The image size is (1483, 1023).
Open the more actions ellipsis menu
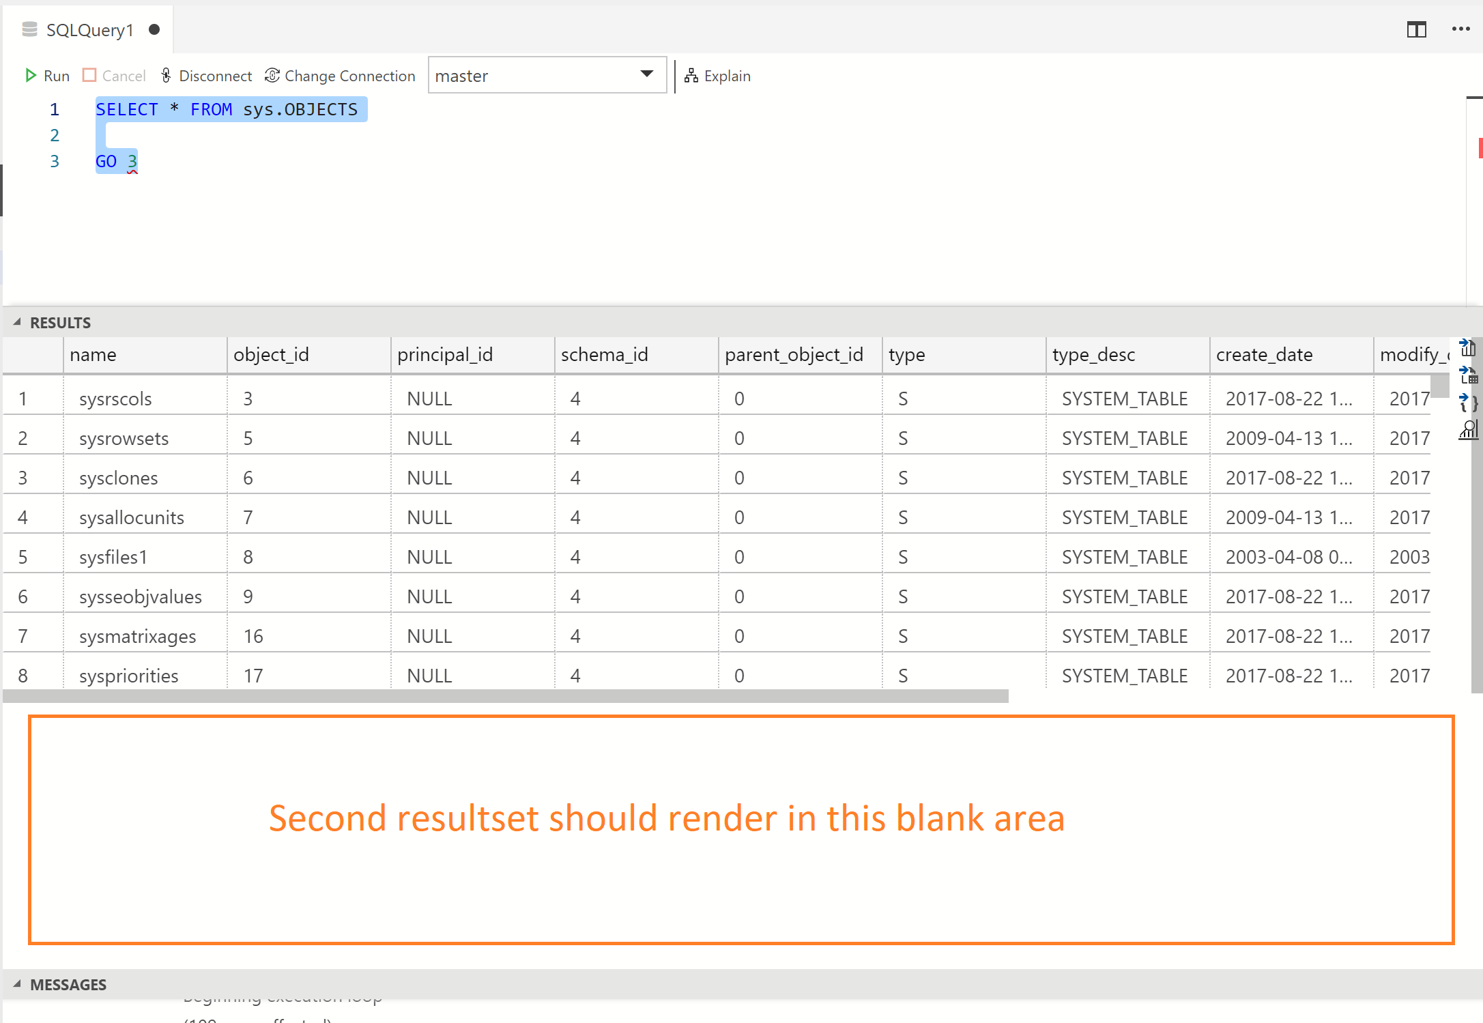coord(1460,29)
